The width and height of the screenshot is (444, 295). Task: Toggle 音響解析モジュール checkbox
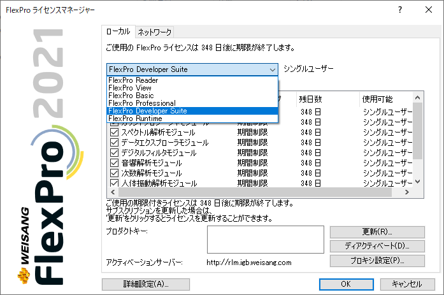tap(114, 162)
